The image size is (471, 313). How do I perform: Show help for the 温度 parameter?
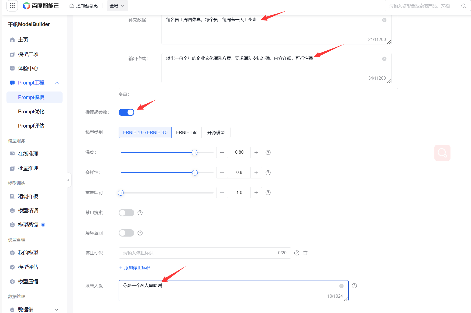268,152
